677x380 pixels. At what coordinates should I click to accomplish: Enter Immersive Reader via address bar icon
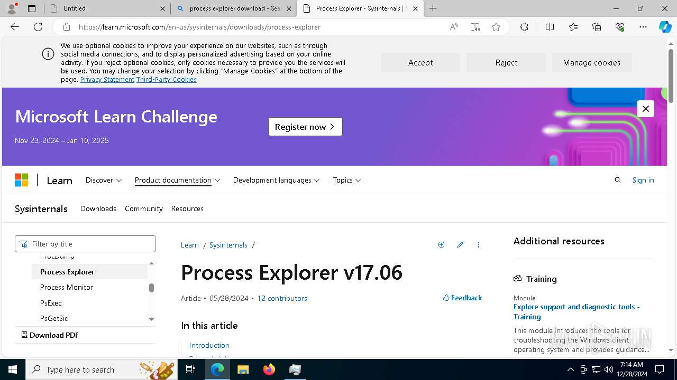475,27
